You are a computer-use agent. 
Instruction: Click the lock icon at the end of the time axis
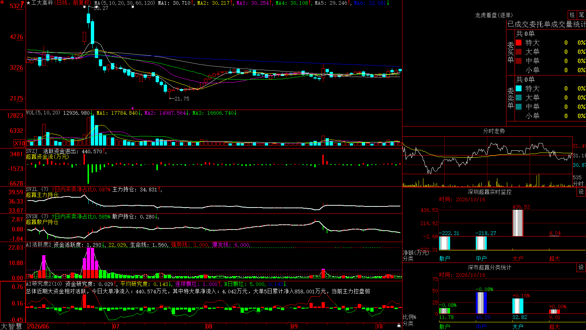[x=399, y=326]
